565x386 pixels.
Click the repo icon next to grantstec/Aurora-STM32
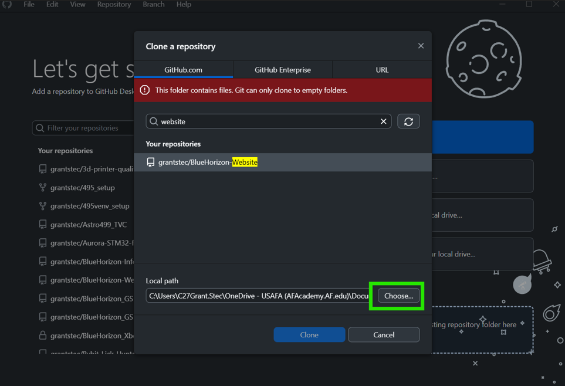point(43,243)
